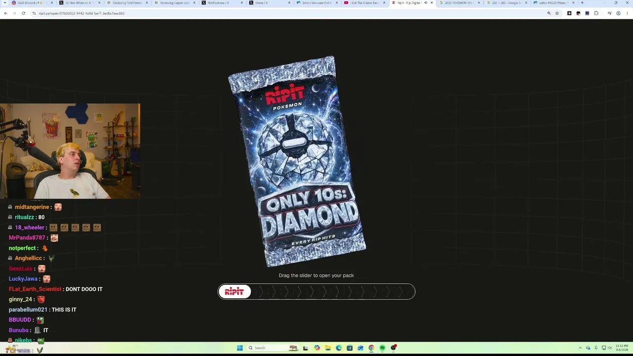This screenshot has width=633, height=356.
Task: Open the volume control in system tray
Action: [x=609, y=348]
